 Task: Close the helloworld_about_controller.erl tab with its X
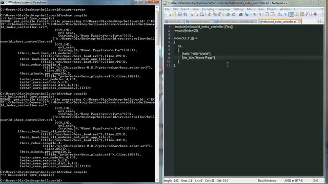click(x=255, y=21)
